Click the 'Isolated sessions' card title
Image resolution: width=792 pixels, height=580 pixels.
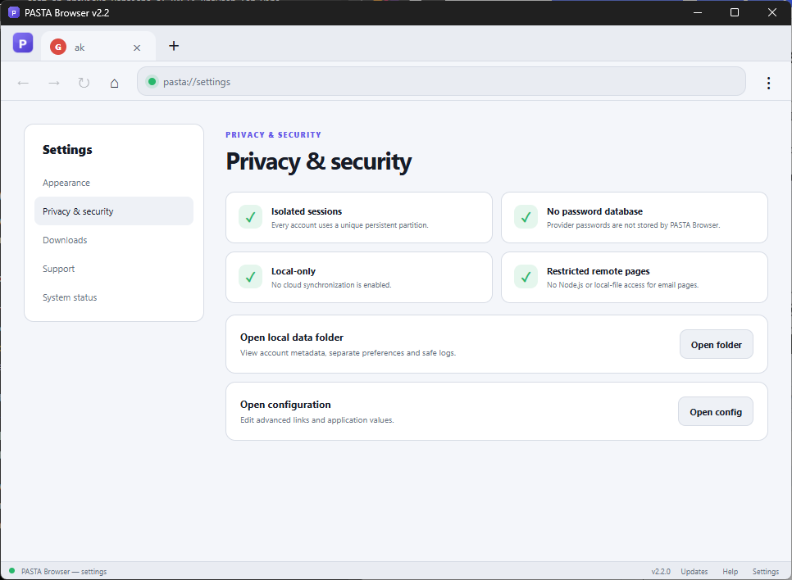(x=307, y=211)
